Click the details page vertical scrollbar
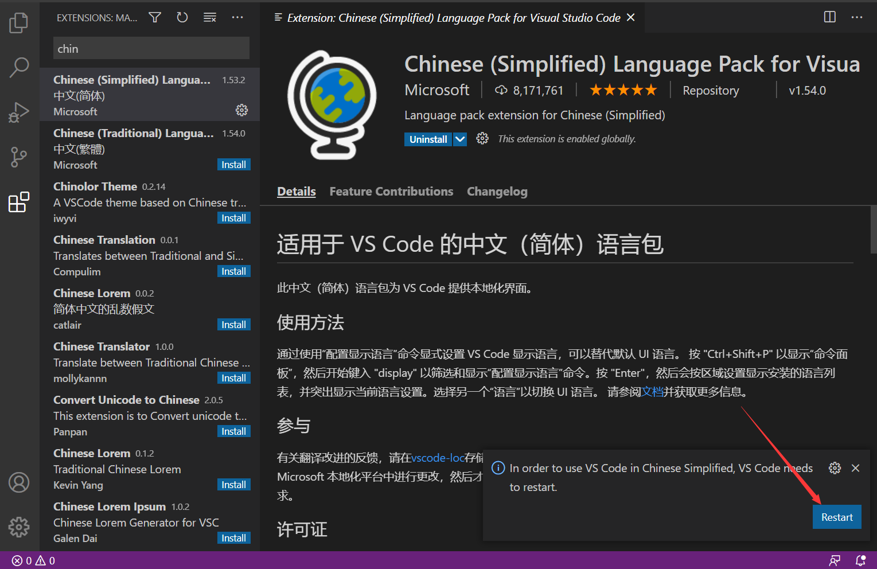This screenshot has width=877, height=569. [x=873, y=229]
